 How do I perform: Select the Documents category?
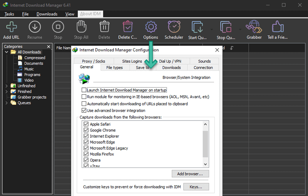33,64
